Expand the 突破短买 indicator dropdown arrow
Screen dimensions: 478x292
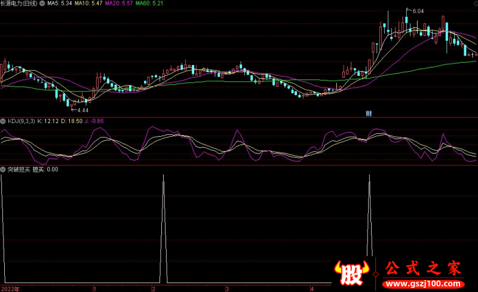pyautogui.click(x=4, y=170)
